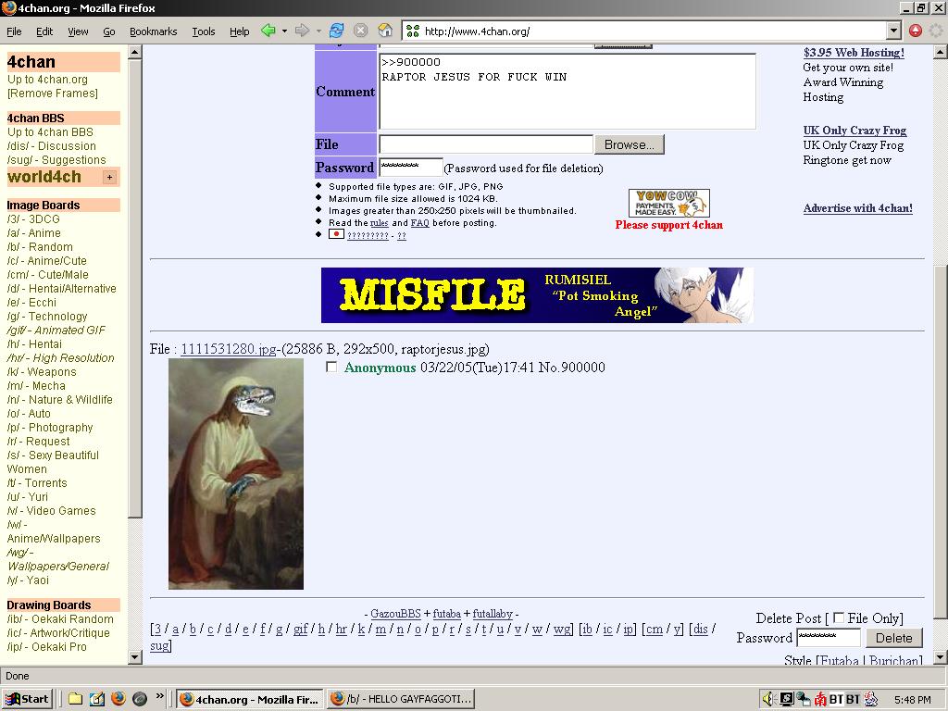Screen dimensions: 948x711
Task: Go back with the green Back arrow
Action: (x=268, y=31)
